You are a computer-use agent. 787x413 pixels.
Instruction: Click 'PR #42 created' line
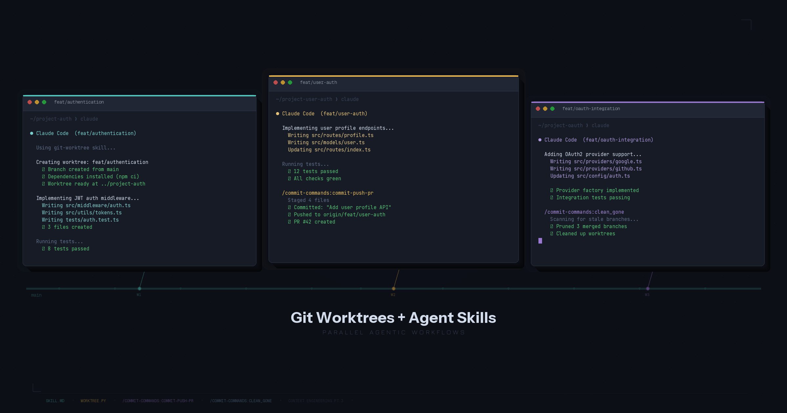pyautogui.click(x=312, y=222)
